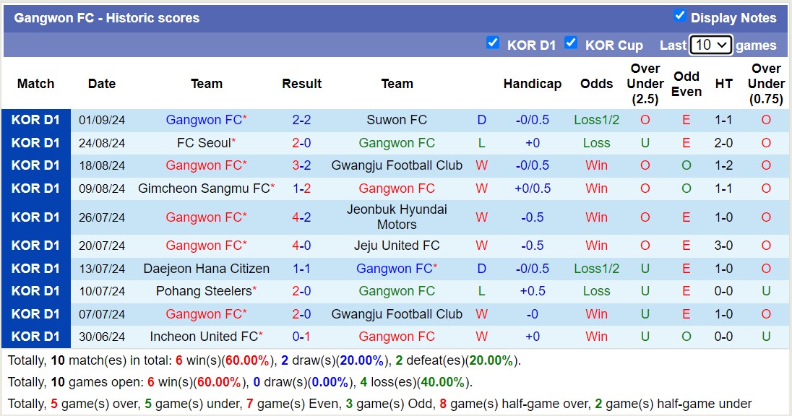Uncheck the KOR D1 filter
Image resolution: width=792 pixels, height=416 pixels.
coord(494,44)
